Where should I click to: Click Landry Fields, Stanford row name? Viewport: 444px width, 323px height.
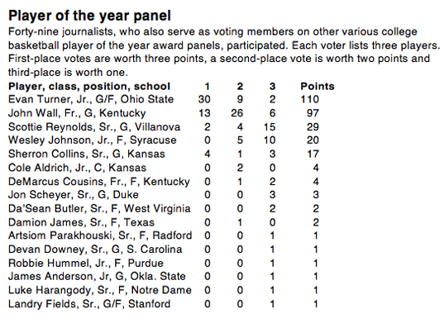[89, 304]
